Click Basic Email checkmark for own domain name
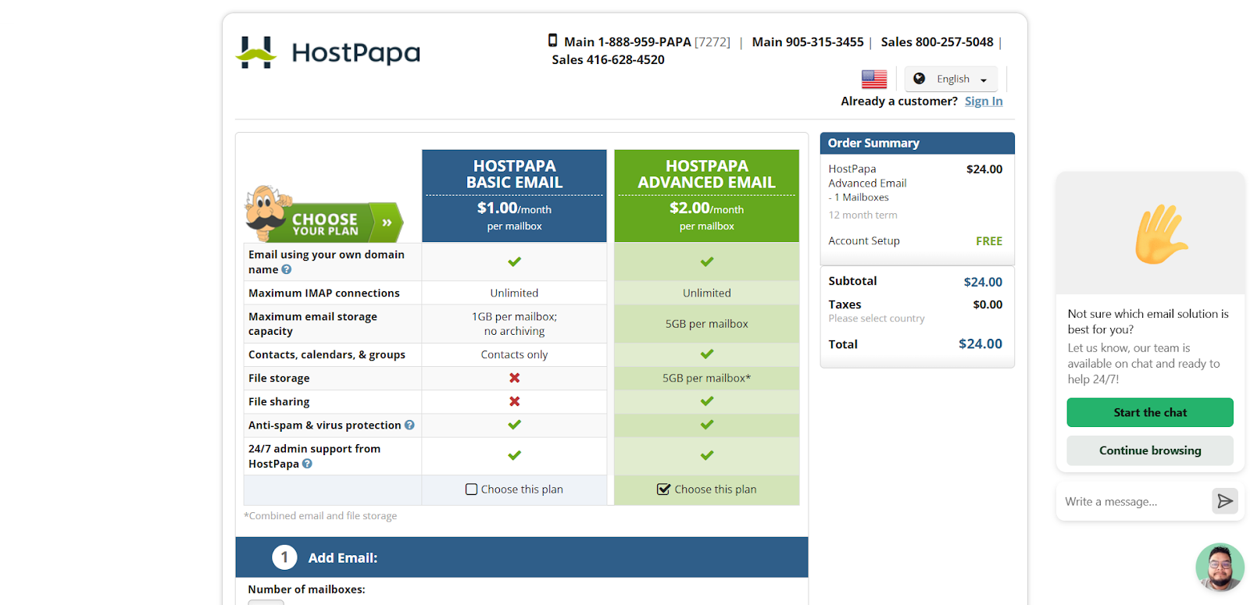Viewport: 1250px width, 605px height. 514,262
